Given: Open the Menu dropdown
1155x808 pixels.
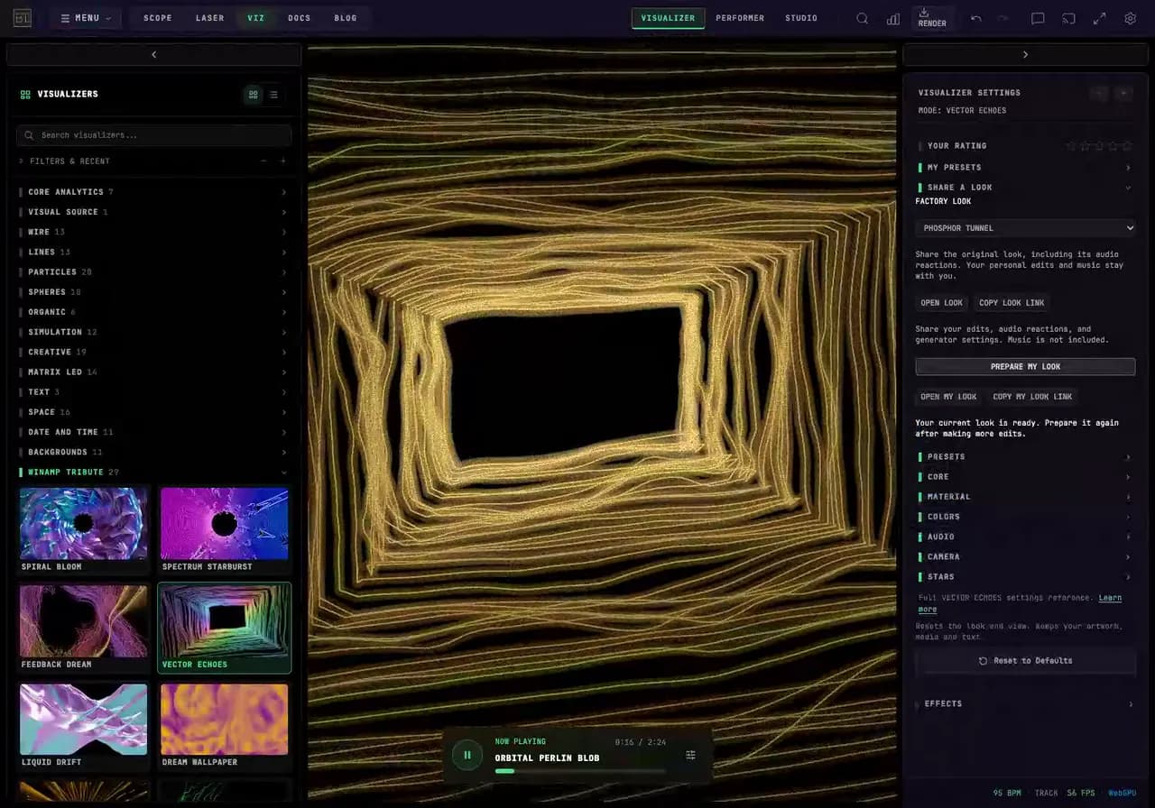Looking at the screenshot, I should (86, 18).
